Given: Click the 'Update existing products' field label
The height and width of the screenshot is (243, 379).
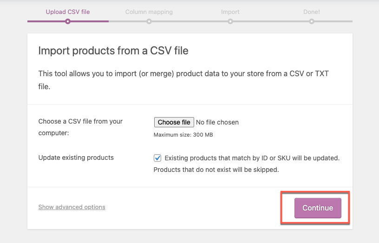Looking at the screenshot, I should (76, 158).
